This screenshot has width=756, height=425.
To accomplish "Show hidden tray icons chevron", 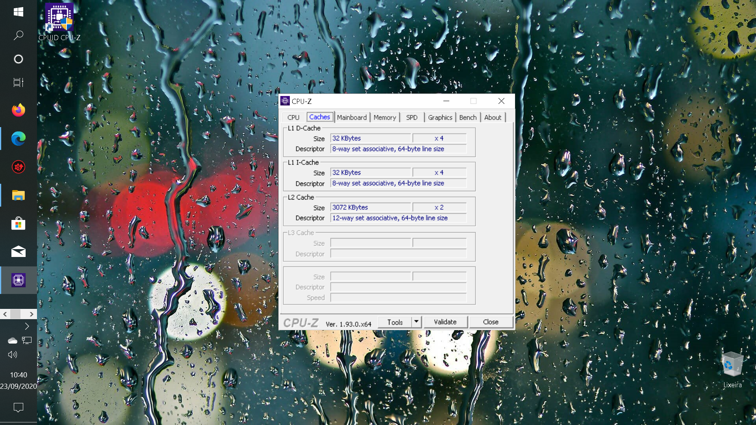I will 27,326.
